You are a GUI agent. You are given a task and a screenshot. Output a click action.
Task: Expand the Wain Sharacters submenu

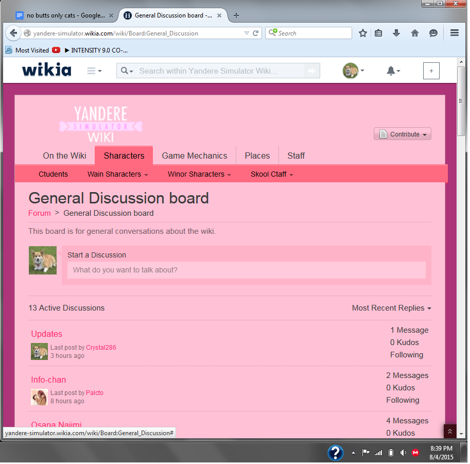117,174
